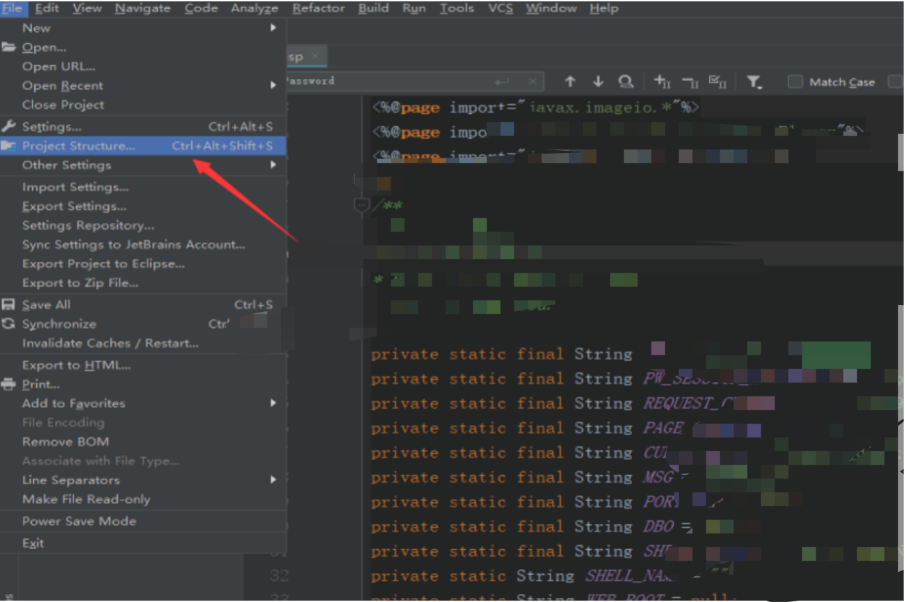Go to next search occurrence arrow
Image resolution: width=905 pixels, height=602 pixels.
pyautogui.click(x=598, y=82)
